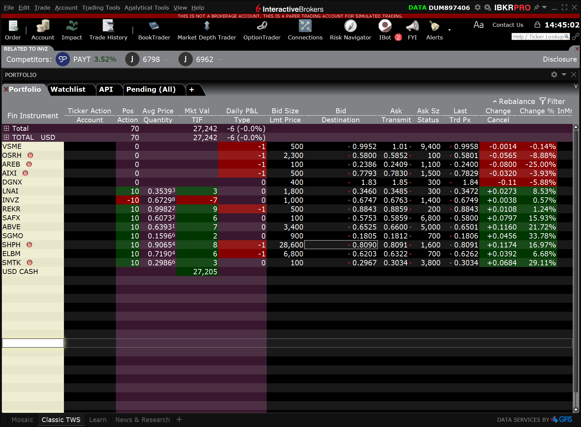Image resolution: width=581 pixels, height=427 pixels.
Task: Close the Portfolio tab with red X
Action: 6,89
